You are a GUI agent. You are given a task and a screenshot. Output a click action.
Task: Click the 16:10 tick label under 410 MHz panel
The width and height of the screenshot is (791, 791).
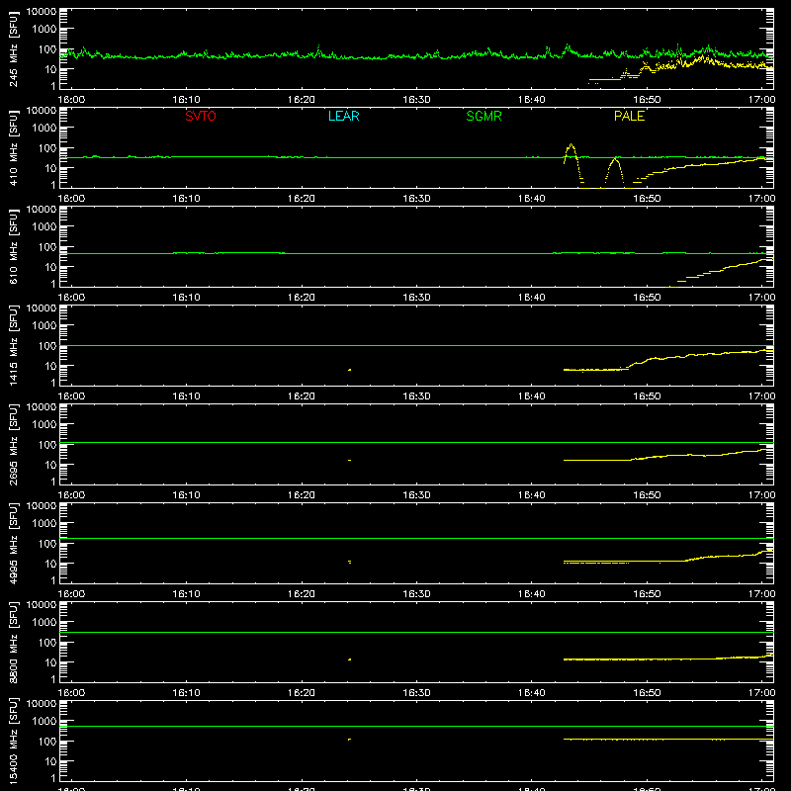(x=186, y=199)
